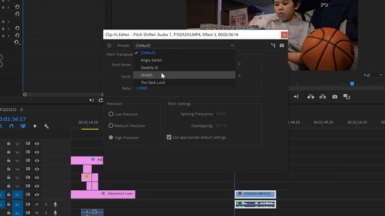Screen dimensions: 385x216
Task: Toggle audio looping playback in Effect Controls
Action: 100,100
